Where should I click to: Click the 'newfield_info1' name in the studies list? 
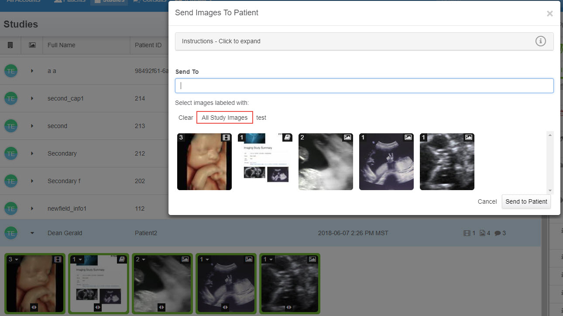pos(67,208)
